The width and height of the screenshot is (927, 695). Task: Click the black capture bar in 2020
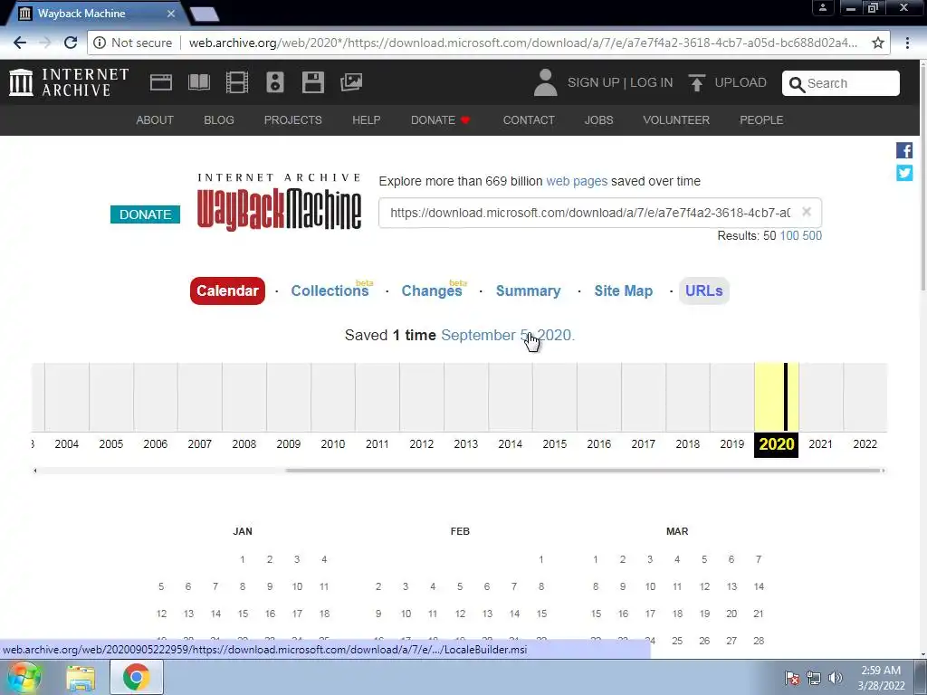point(786,397)
